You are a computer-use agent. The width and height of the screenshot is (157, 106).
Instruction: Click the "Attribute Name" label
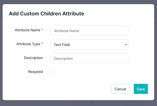[27, 30]
